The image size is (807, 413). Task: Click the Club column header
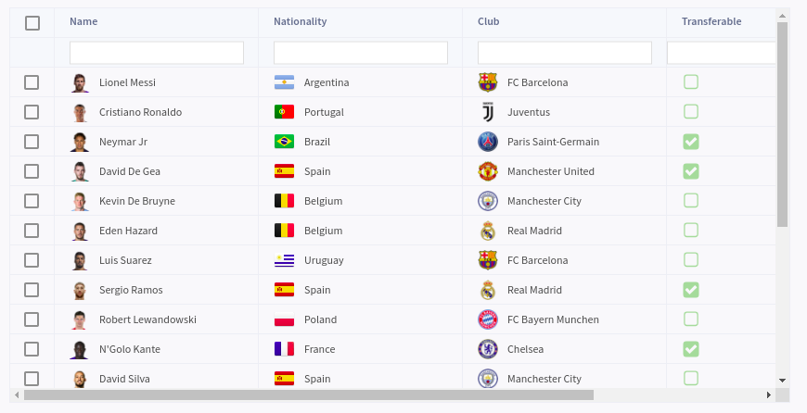[x=488, y=21]
